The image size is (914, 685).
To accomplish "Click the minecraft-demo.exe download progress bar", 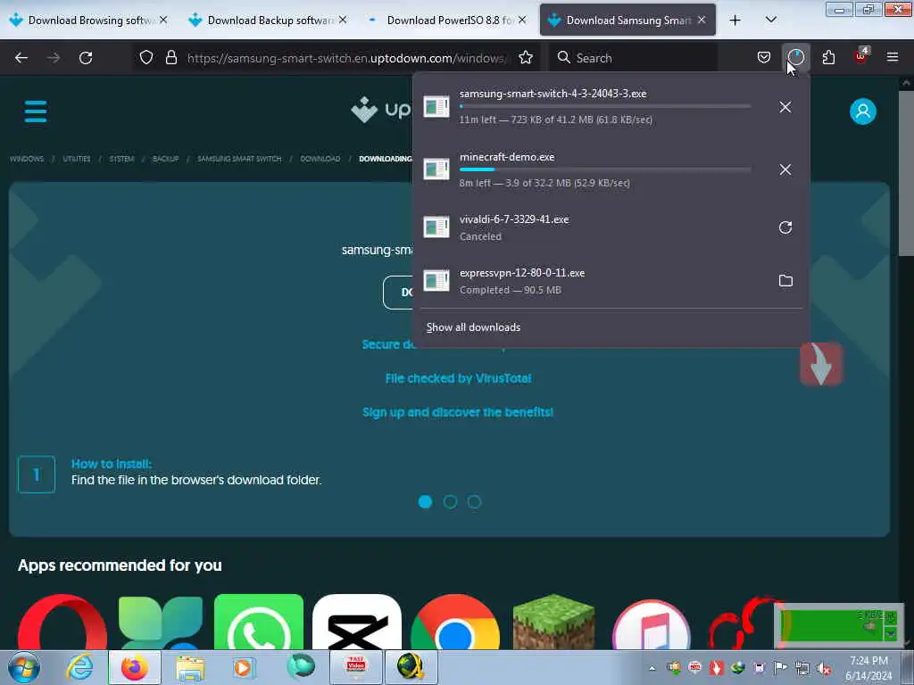I will [x=605, y=169].
